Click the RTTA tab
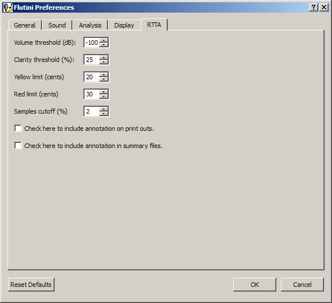332x303 pixels. pyautogui.click(x=155, y=25)
